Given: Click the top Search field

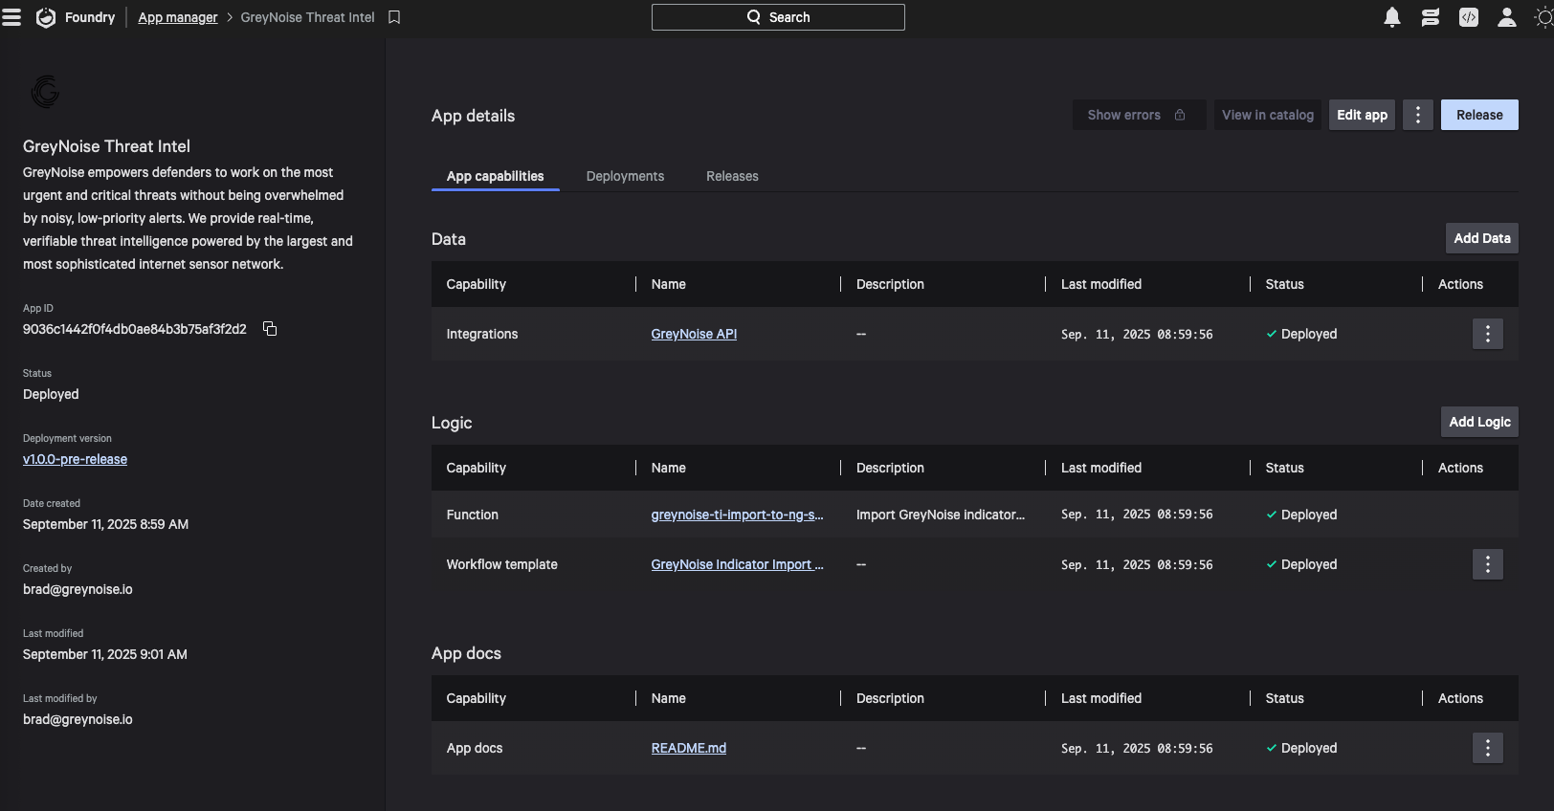Looking at the screenshot, I should [x=778, y=17].
